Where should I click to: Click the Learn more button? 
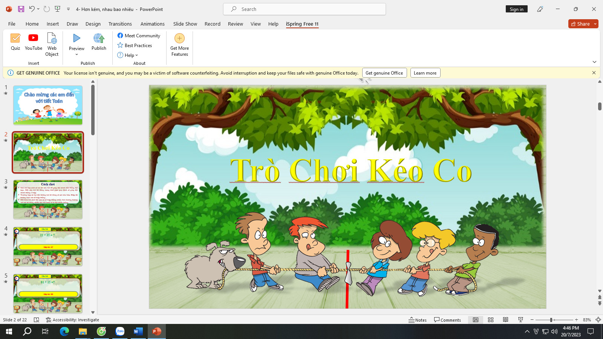[425, 73]
